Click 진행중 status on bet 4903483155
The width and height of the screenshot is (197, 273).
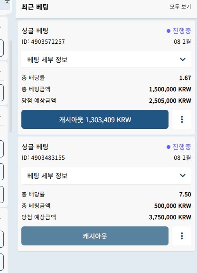[181, 147]
